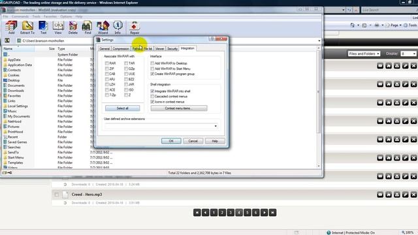Click the Select all button
This screenshot has width=418, height=235.
click(122, 108)
